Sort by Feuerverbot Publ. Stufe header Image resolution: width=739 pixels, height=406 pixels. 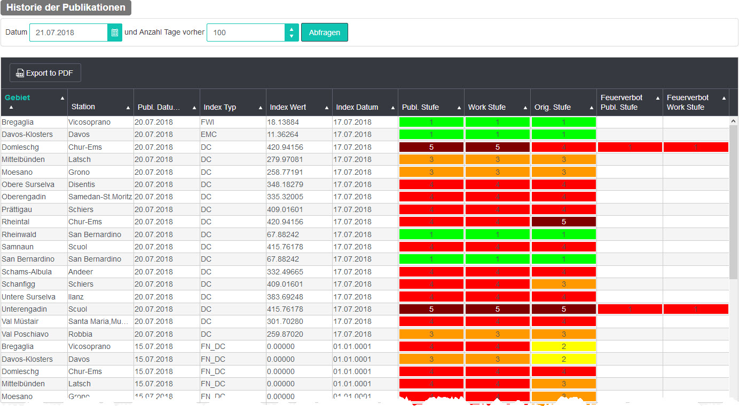click(630, 102)
